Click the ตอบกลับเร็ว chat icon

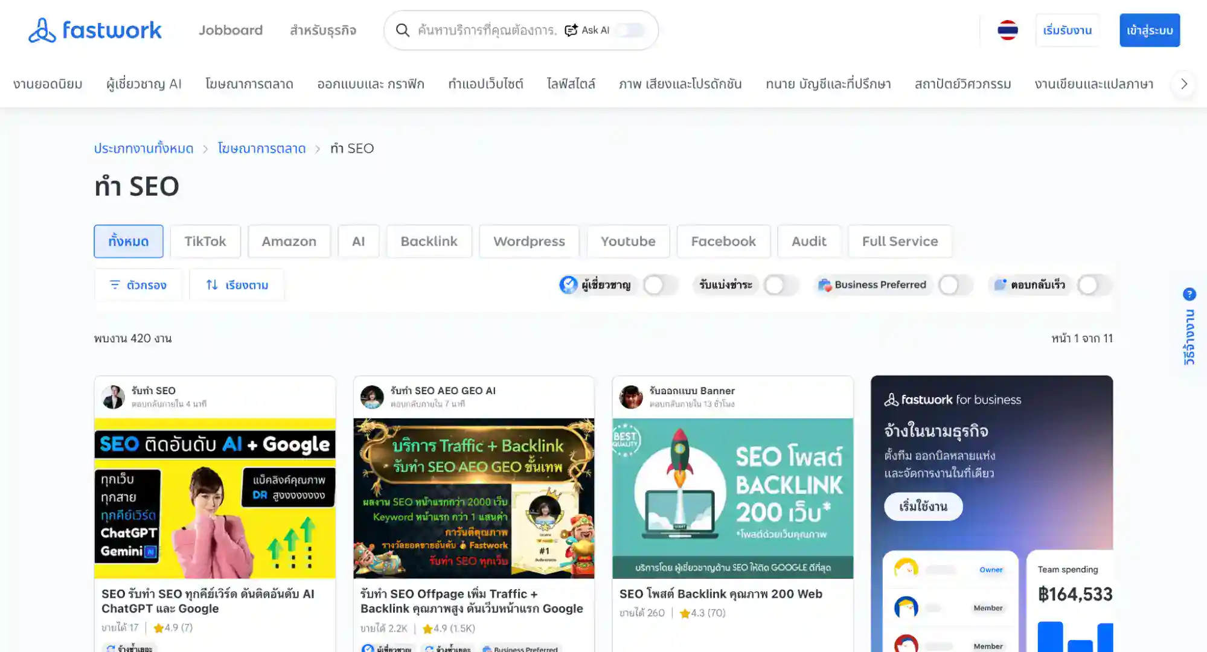pos(1000,284)
